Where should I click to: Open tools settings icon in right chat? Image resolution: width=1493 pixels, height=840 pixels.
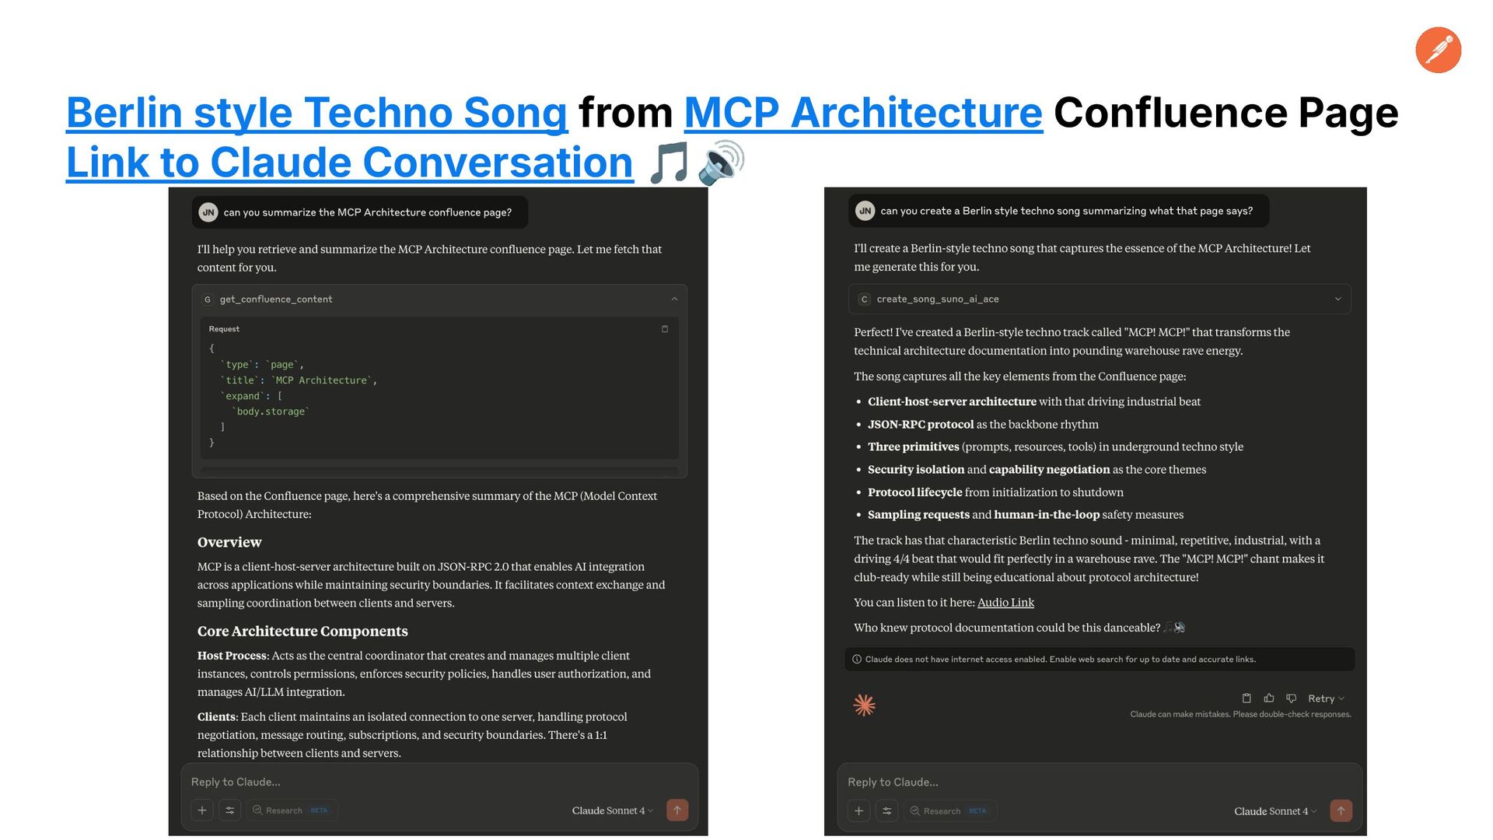[x=886, y=811]
